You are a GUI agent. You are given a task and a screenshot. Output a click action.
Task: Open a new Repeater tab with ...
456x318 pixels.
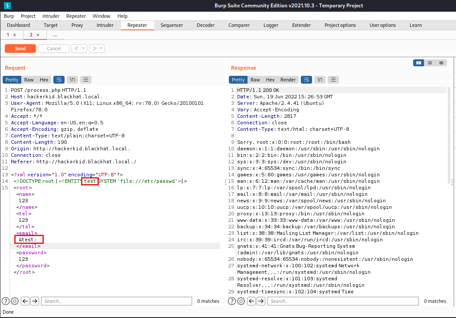(55, 35)
